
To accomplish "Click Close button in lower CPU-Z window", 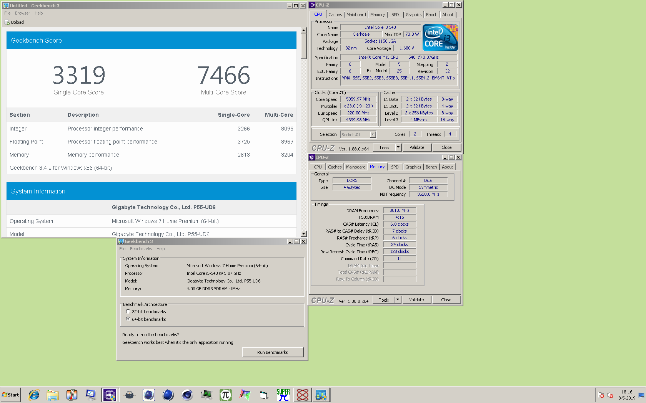I will tap(446, 300).
